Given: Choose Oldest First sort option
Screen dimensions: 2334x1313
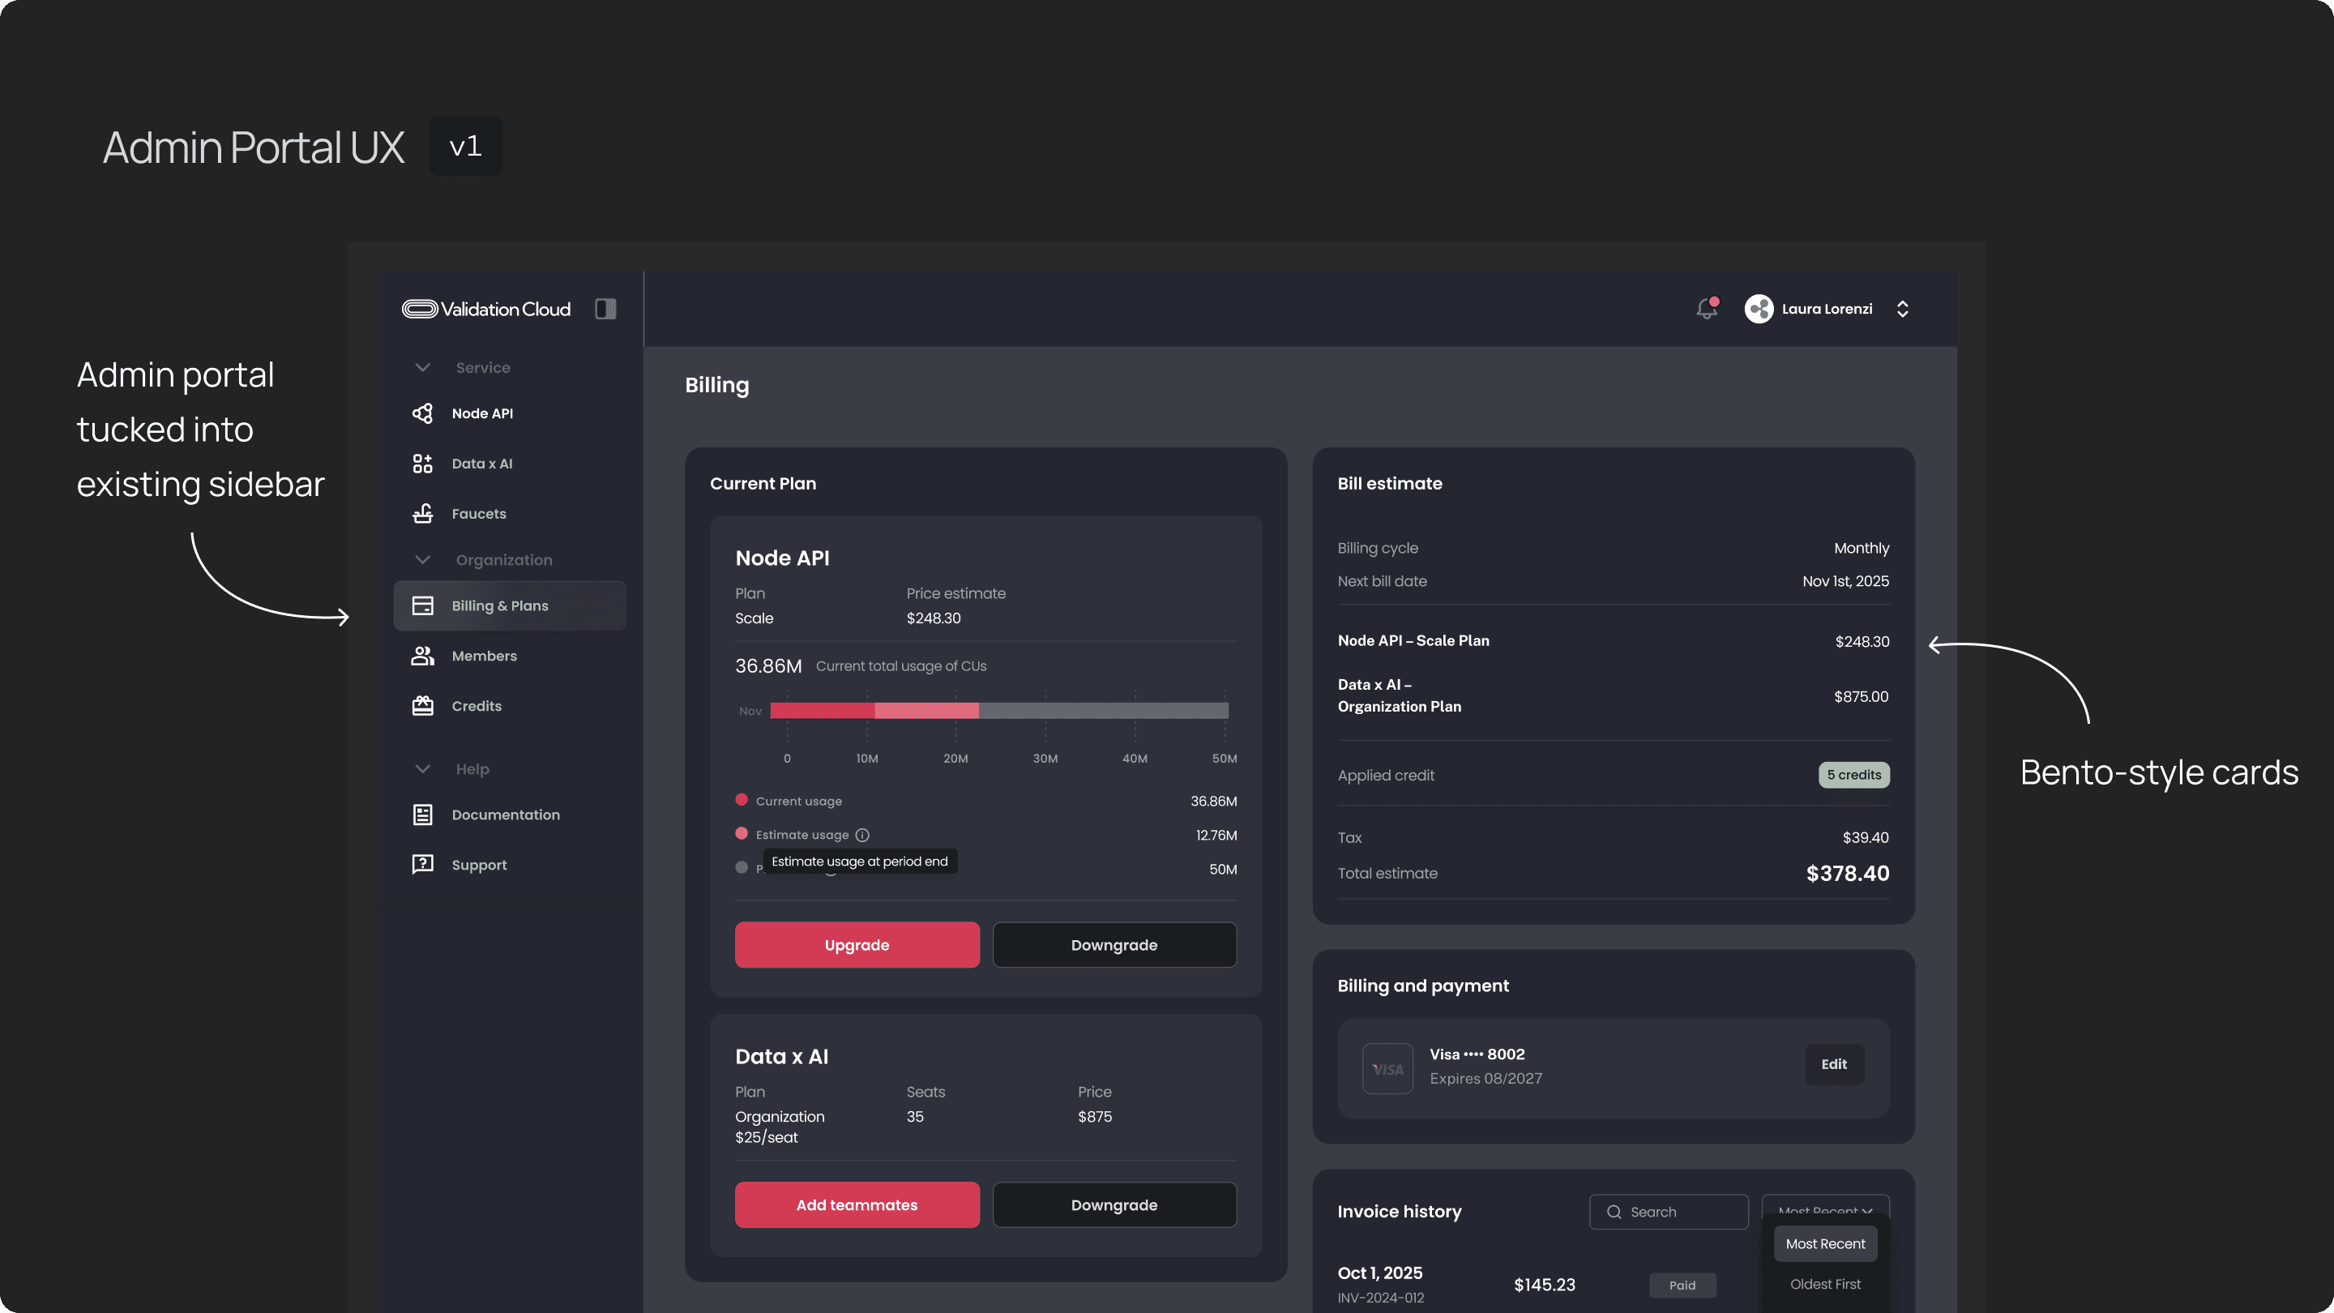Looking at the screenshot, I should point(1825,1284).
